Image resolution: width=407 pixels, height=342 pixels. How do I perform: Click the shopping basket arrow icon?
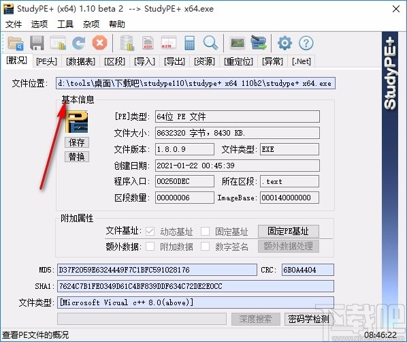pyautogui.click(x=259, y=43)
